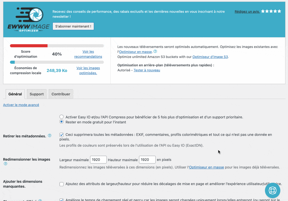Viewport: 288px width, 201px height.
Task: Click the help icon next to Chargement différé
Action: click(x=40, y=199)
